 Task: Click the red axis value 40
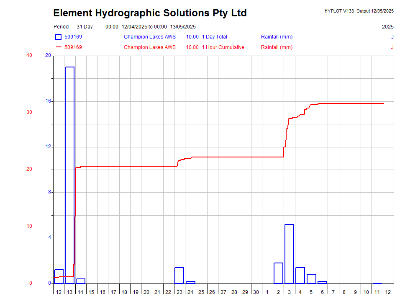29,55
